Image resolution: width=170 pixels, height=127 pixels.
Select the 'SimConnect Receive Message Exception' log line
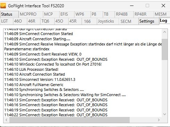(x=83, y=44)
